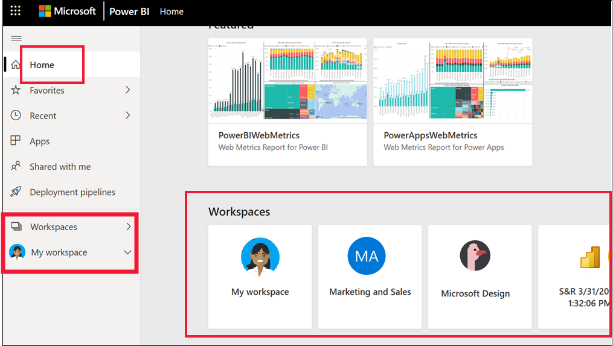This screenshot has width=613, height=346.
Task: Click the Workspaces stacked-windows icon
Action: [x=16, y=226]
